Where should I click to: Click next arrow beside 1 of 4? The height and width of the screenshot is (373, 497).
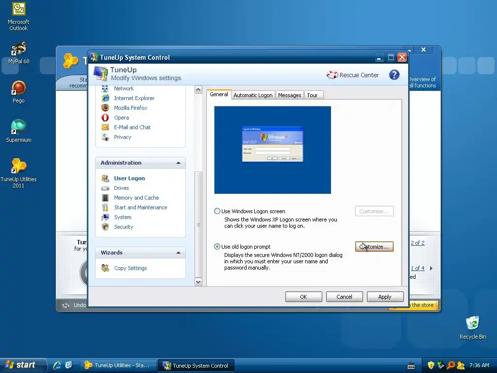click(x=431, y=268)
